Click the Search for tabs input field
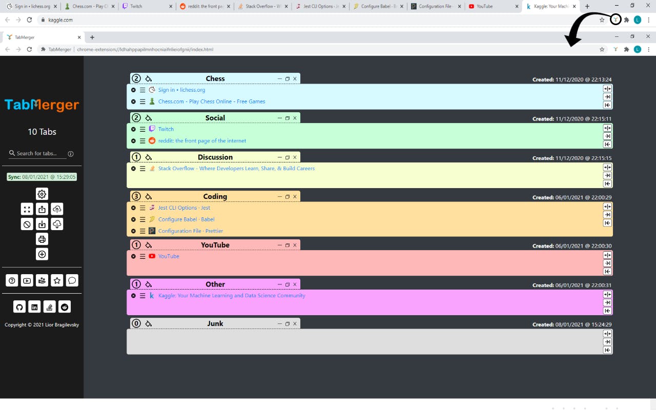Image resolution: width=656 pixels, height=410 pixels. click(x=41, y=153)
